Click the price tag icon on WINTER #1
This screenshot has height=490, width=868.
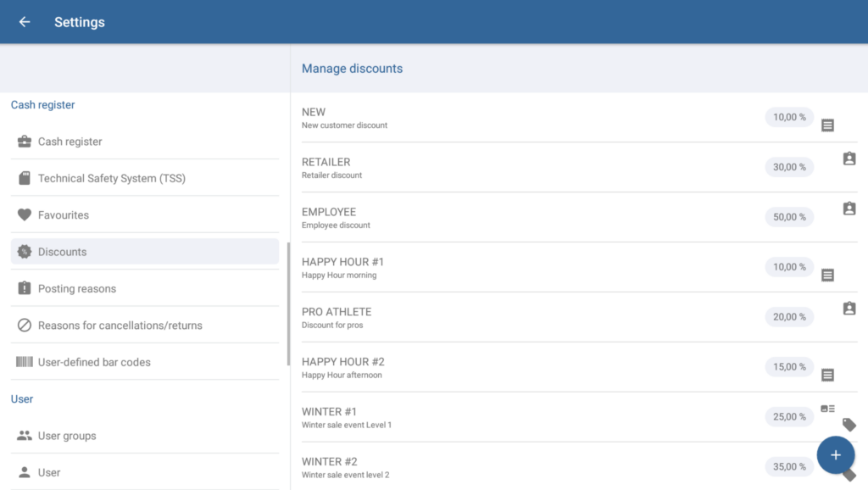[849, 425]
